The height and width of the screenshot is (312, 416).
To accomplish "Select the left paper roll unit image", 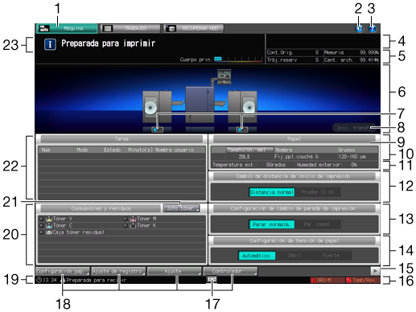I will click(157, 107).
